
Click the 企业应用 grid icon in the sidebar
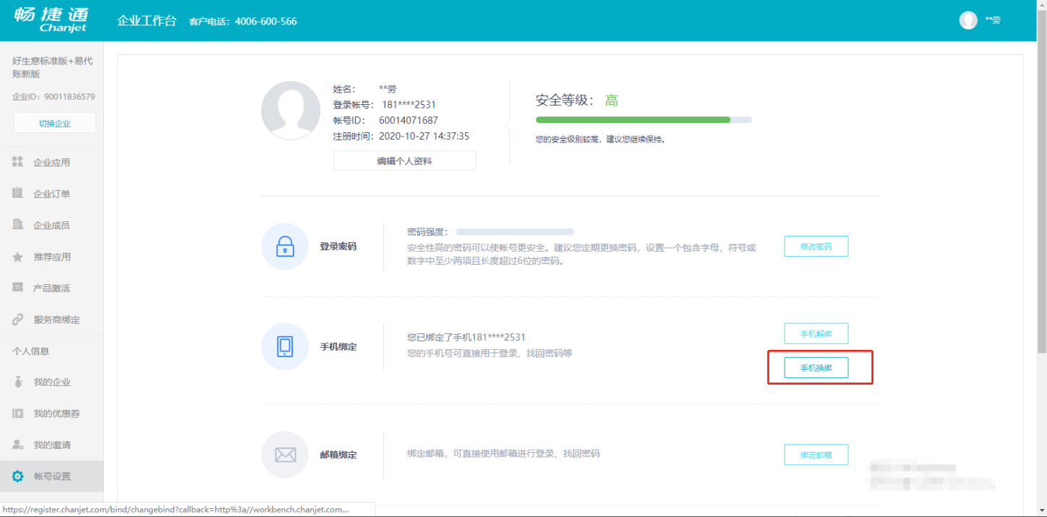18,162
